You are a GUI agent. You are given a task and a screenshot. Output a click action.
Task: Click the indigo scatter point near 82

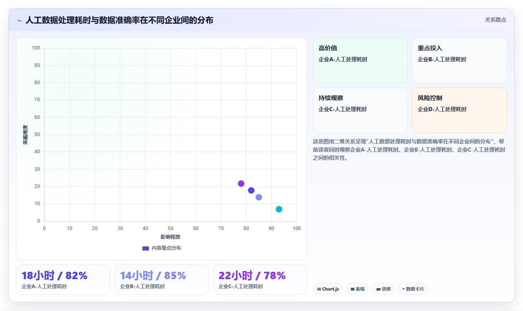tap(251, 190)
